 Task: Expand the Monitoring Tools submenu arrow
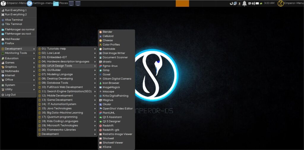(34, 53)
